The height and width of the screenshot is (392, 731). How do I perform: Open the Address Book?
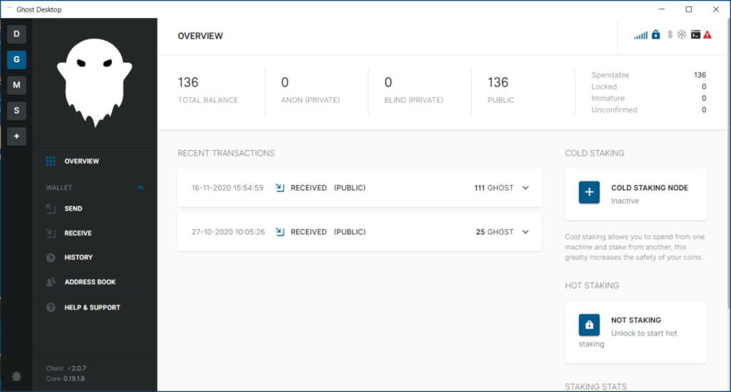pyautogui.click(x=90, y=282)
